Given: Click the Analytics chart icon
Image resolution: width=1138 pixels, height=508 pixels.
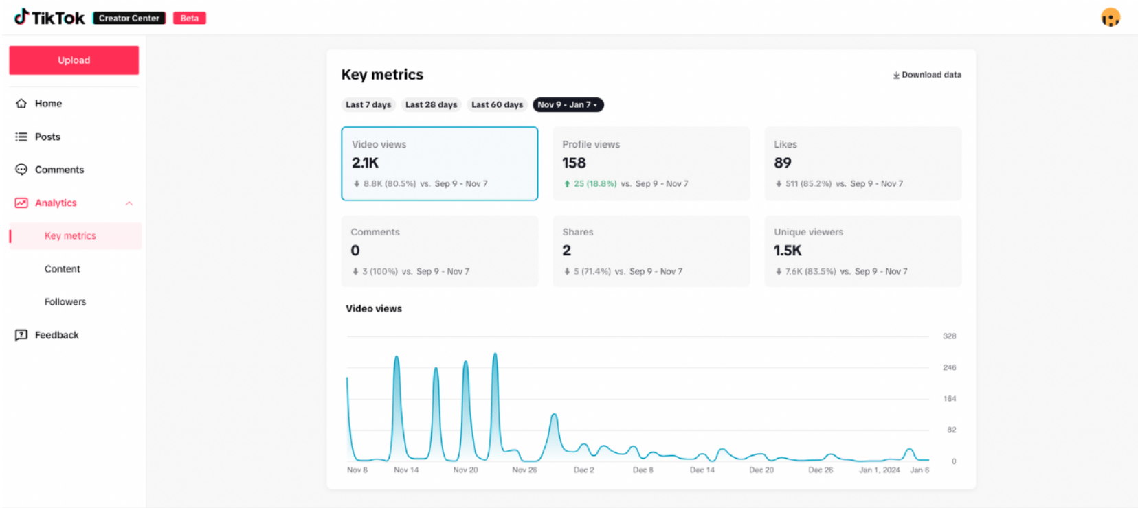Looking at the screenshot, I should click(x=21, y=203).
